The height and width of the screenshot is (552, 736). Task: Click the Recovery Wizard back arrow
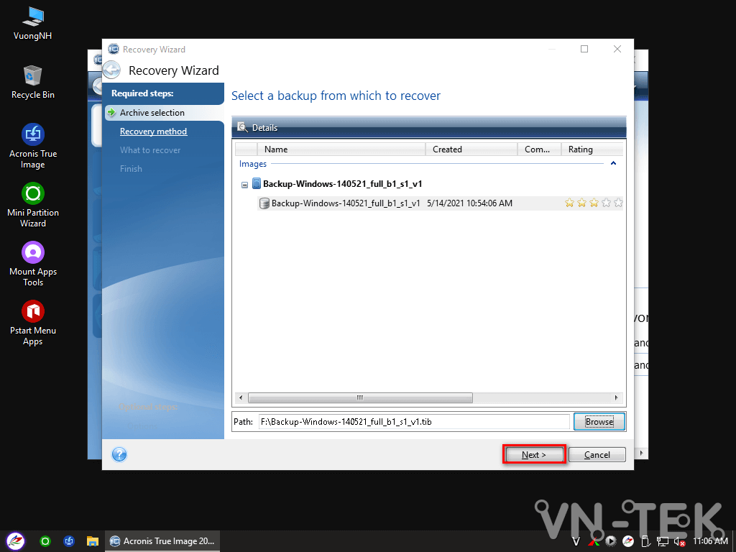click(111, 70)
